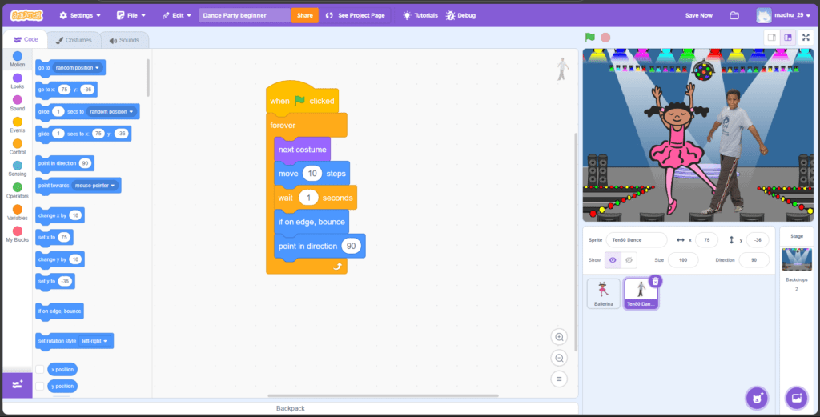This screenshot has height=417, width=820.
Task: Open the File menu
Action: tap(131, 15)
